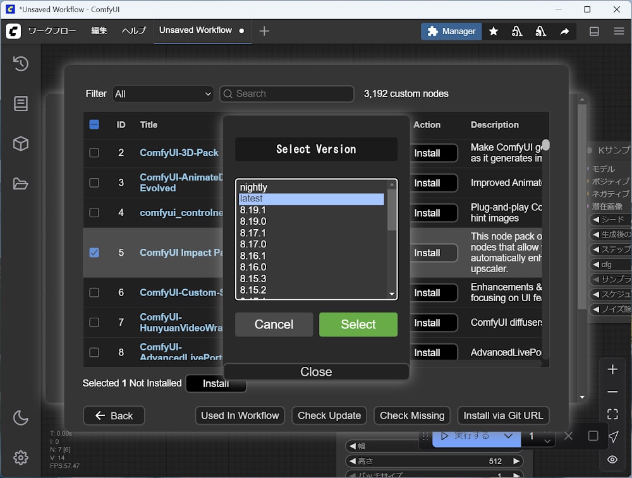Select version 8.16.0
This screenshot has width=632, height=478.
coord(312,267)
